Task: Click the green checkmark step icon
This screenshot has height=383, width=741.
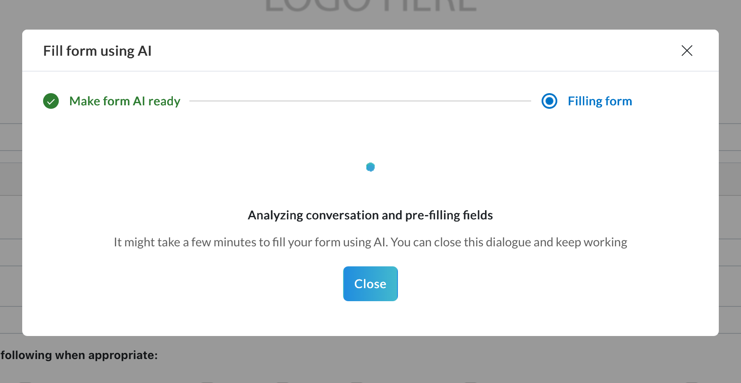Action: pos(51,101)
